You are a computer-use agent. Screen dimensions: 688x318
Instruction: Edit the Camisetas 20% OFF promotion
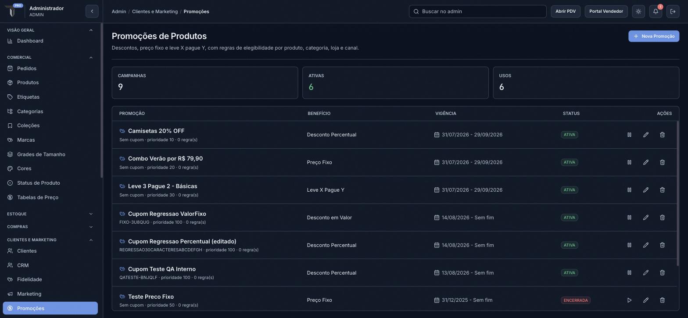coord(646,135)
